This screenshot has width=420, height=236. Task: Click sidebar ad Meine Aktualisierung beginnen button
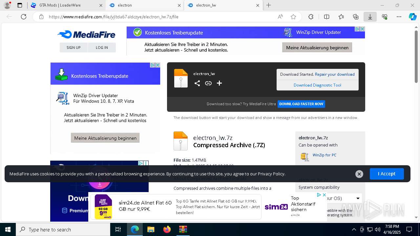(105, 138)
